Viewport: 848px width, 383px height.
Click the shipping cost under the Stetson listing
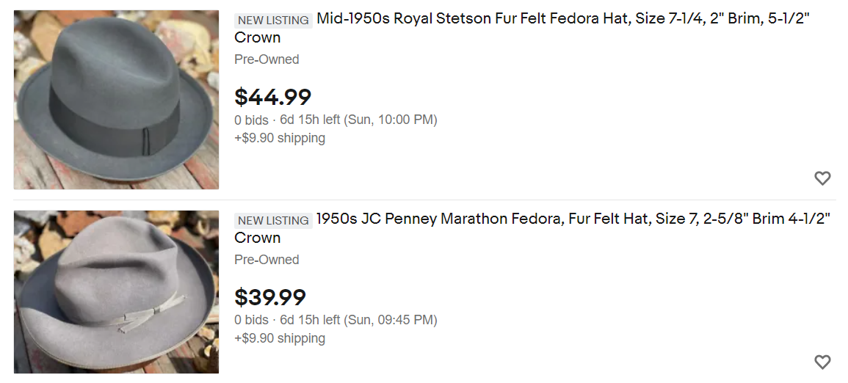pos(280,138)
